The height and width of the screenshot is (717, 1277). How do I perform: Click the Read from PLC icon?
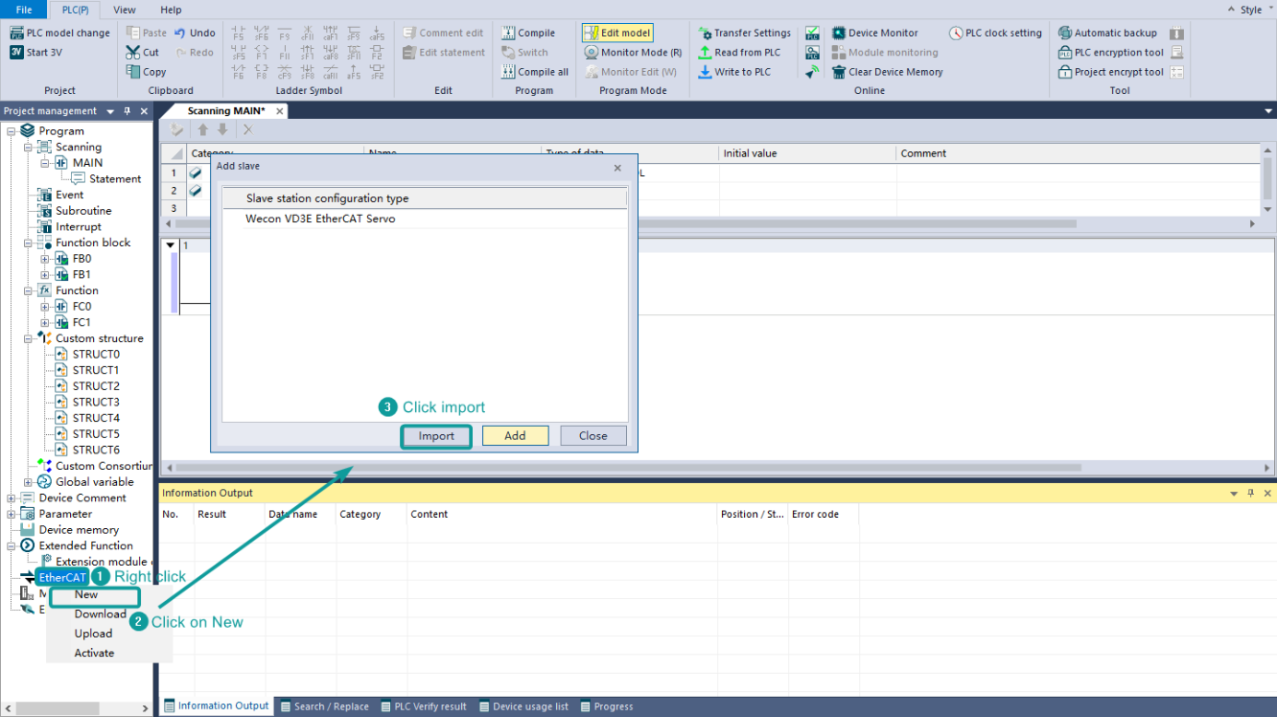pyautogui.click(x=706, y=53)
